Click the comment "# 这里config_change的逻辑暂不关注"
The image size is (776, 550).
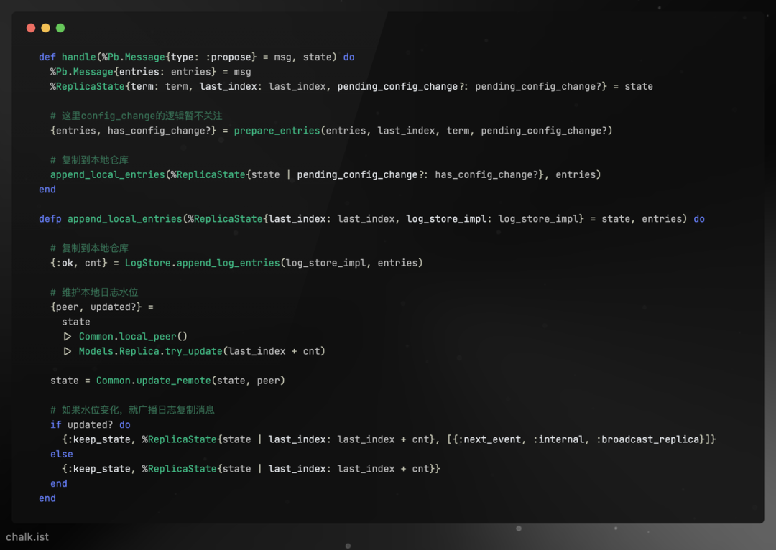click(136, 116)
